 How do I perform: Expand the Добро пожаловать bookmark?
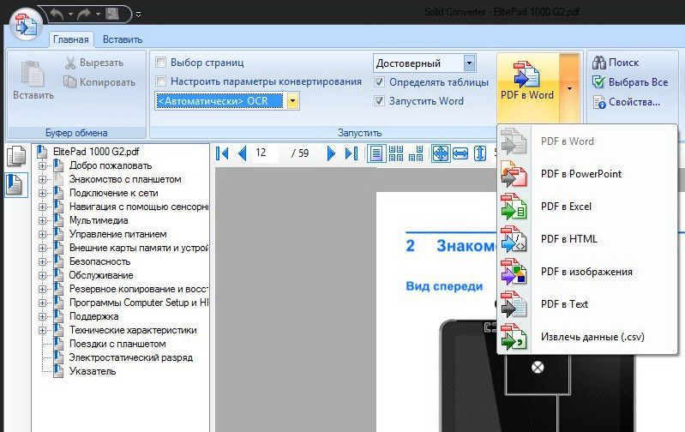coord(42,165)
